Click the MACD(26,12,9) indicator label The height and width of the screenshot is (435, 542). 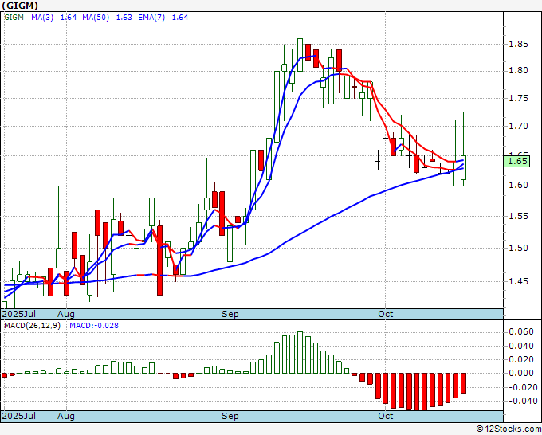click(x=32, y=326)
